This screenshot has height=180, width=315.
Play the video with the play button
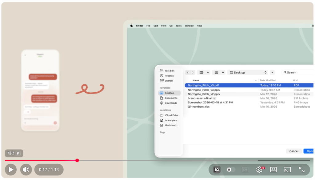click(11, 170)
